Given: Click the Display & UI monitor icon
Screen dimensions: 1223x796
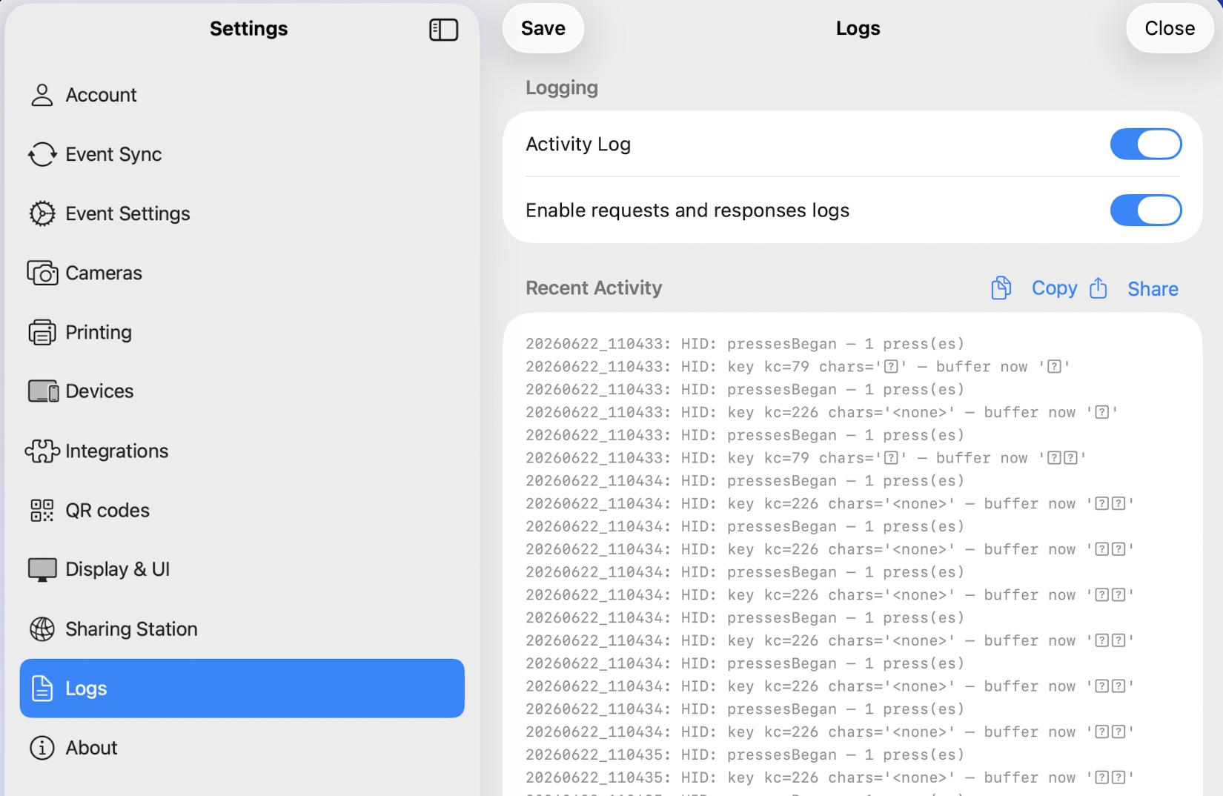Looking at the screenshot, I should click(x=42, y=569).
